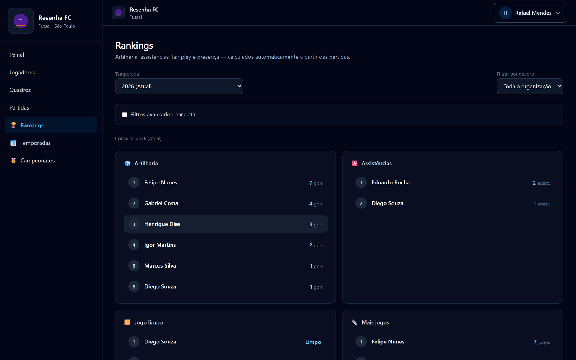Expand the Rafael Mendes user menu
Viewport: 576px width, 360px height.
pos(530,13)
